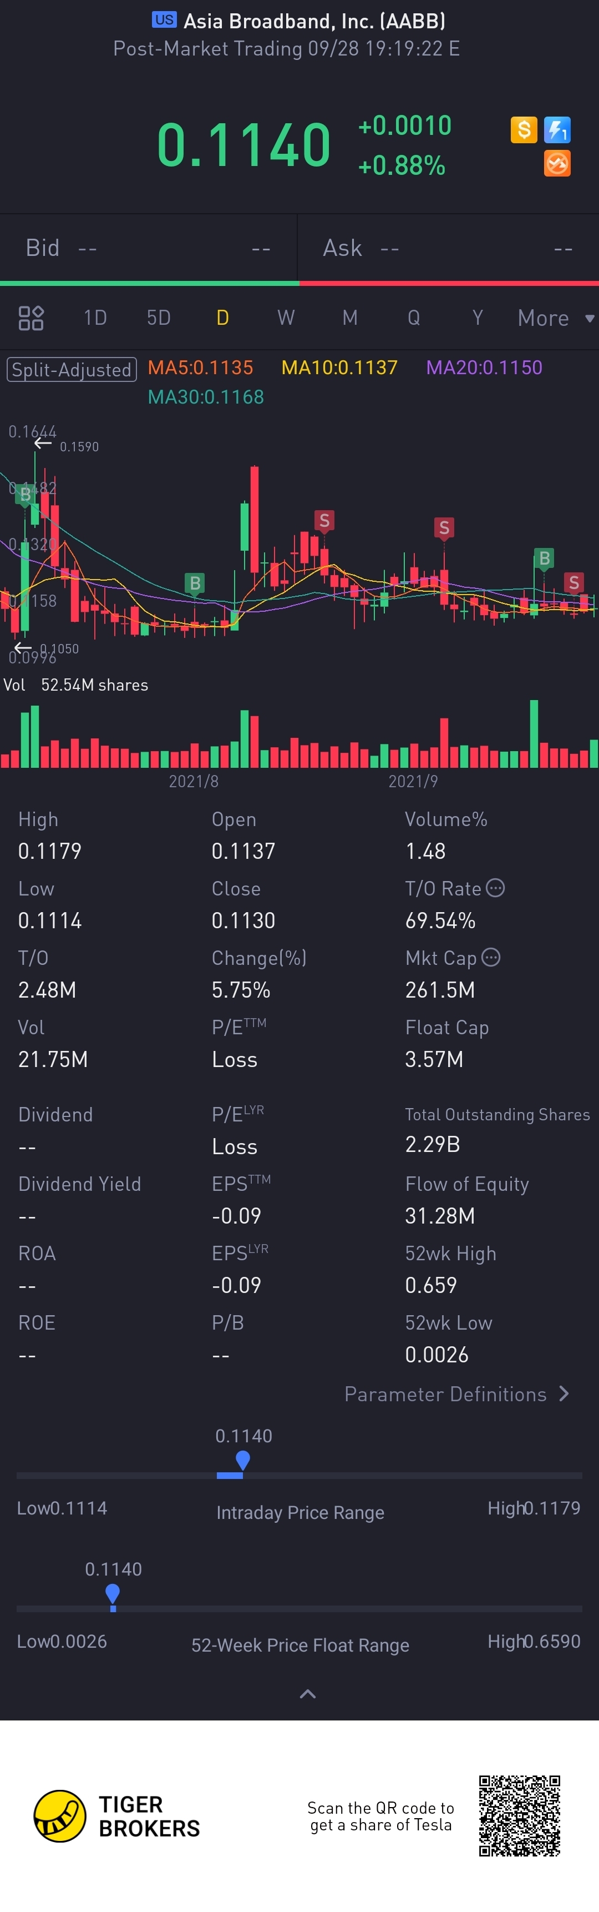Viewport: 599px width, 1912px height.
Task: Select the D daily chart tab
Action: pos(222,318)
